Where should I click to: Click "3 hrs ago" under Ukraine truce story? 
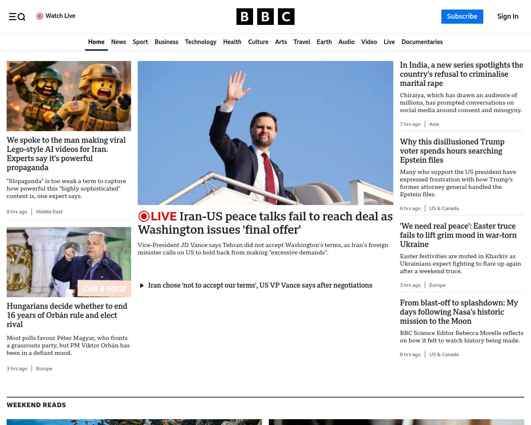coord(410,285)
